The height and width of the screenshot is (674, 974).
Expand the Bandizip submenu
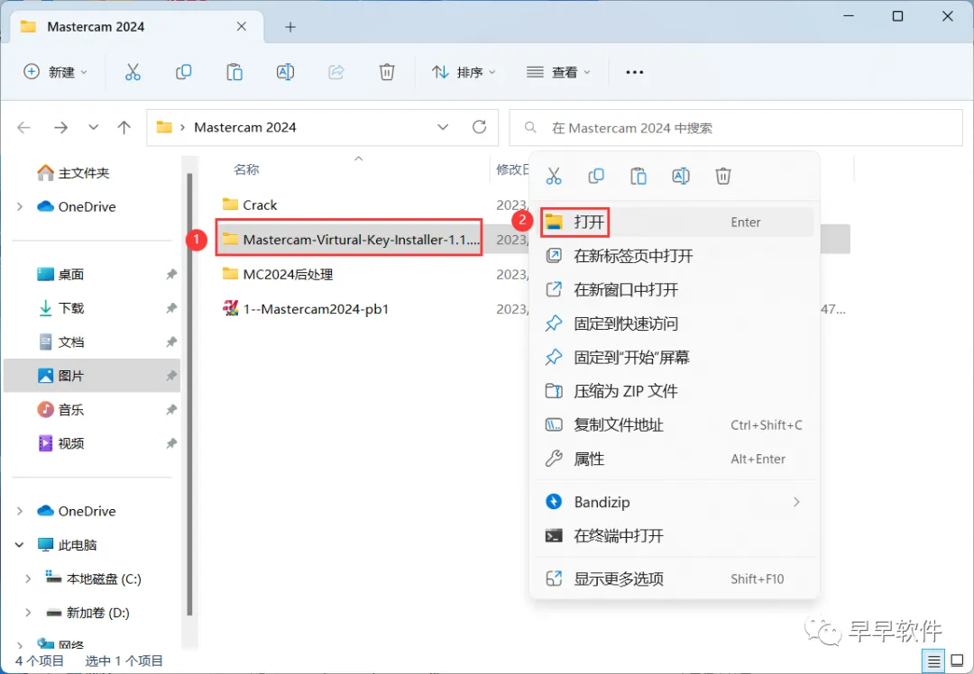tap(796, 502)
